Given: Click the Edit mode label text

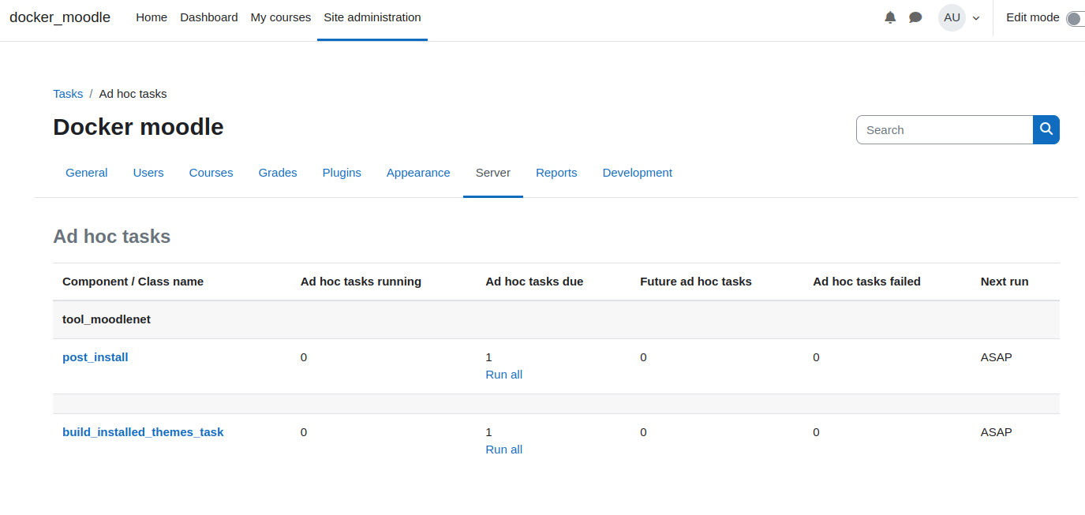Looking at the screenshot, I should click(x=1032, y=17).
